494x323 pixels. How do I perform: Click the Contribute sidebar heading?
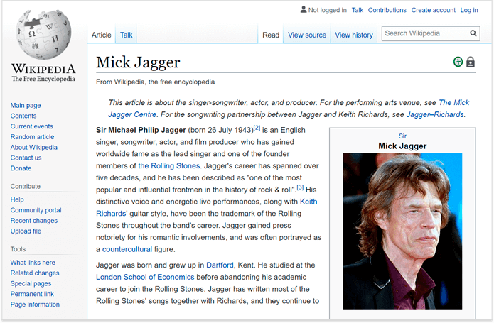coord(25,186)
